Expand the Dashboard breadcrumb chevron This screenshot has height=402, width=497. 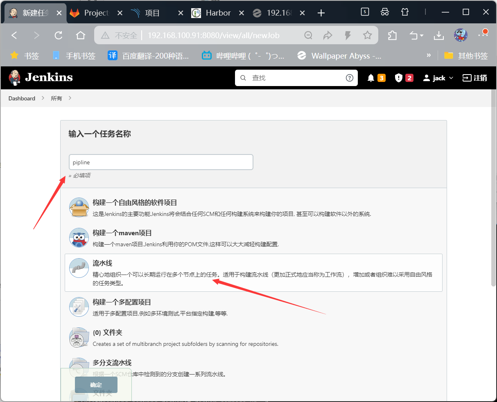43,98
